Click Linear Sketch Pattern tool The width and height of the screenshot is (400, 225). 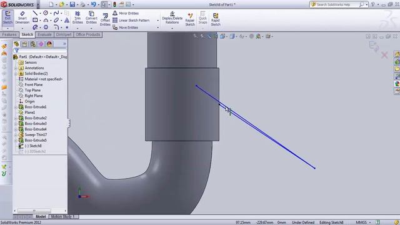(131, 20)
